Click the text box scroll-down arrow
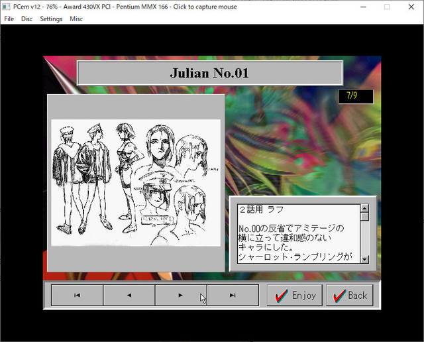424x342 pixels. coord(365,259)
